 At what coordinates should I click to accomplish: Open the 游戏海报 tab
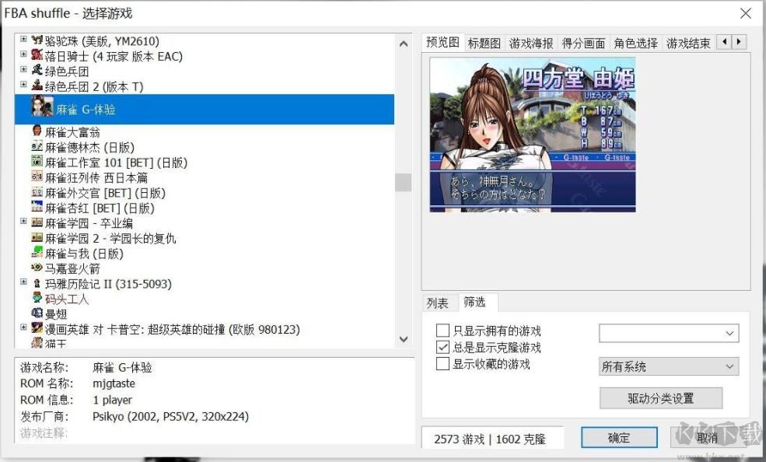click(x=531, y=44)
